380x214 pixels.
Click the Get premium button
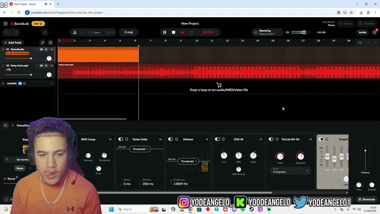pyautogui.click(x=38, y=23)
